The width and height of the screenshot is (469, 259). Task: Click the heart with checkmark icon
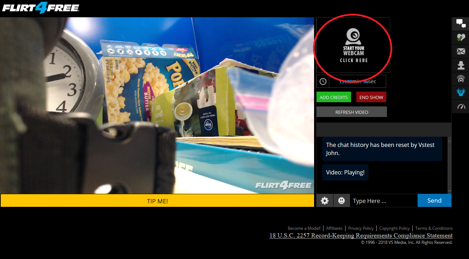coord(461,37)
